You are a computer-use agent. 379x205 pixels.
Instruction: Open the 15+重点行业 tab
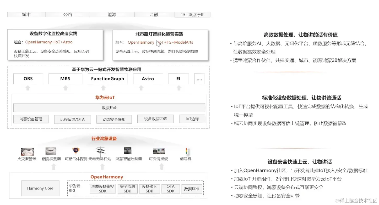pos(192,15)
